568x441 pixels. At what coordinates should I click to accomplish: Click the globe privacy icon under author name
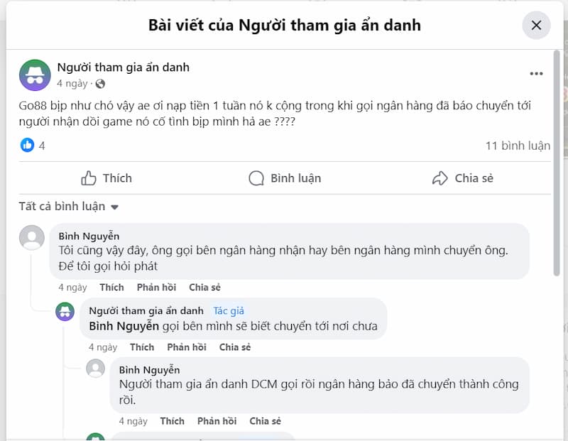click(93, 82)
